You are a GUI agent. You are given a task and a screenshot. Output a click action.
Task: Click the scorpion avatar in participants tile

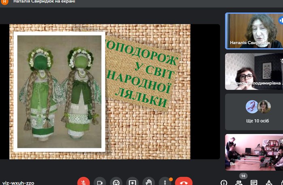pos(251,107)
